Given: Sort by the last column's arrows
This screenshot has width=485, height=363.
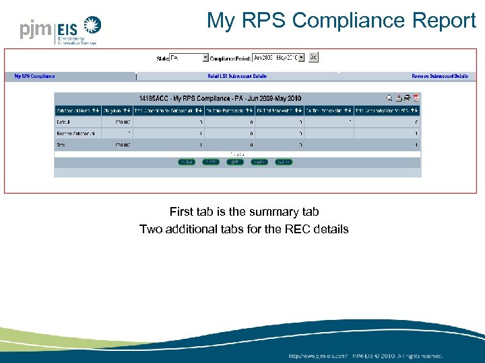Looking at the screenshot, I should point(414,110).
